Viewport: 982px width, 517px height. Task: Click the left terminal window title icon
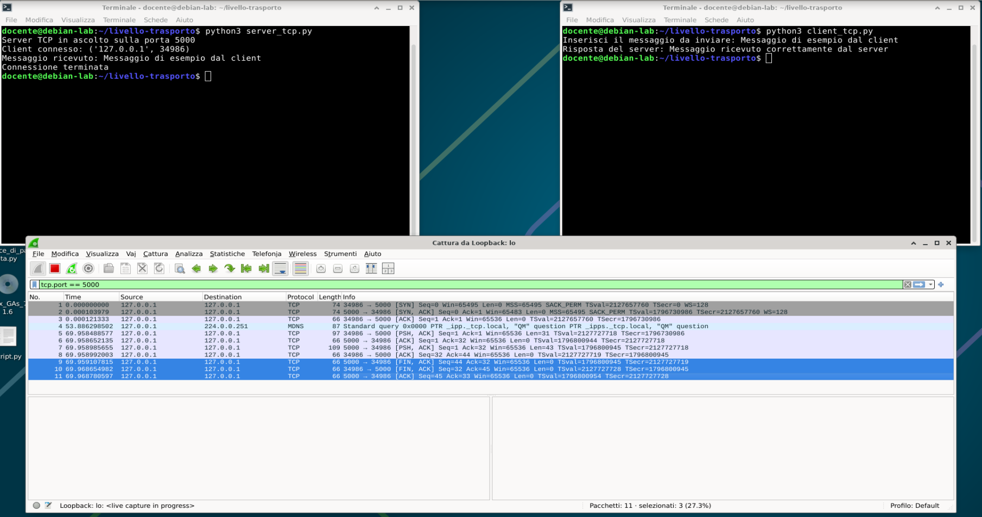pos(7,8)
